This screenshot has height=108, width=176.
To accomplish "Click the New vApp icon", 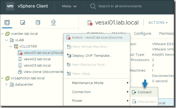I will pyautogui.click(x=69, y=74).
